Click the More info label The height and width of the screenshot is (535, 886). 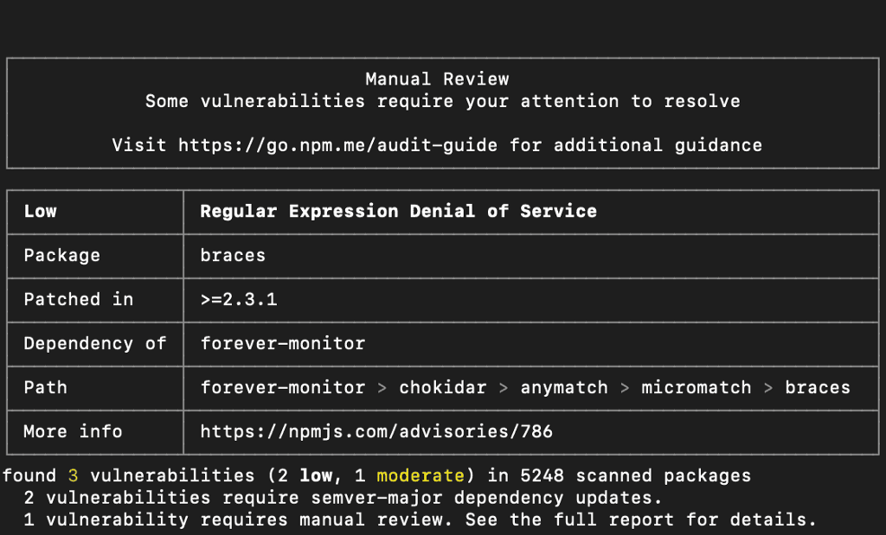click(x=74, y=431)
